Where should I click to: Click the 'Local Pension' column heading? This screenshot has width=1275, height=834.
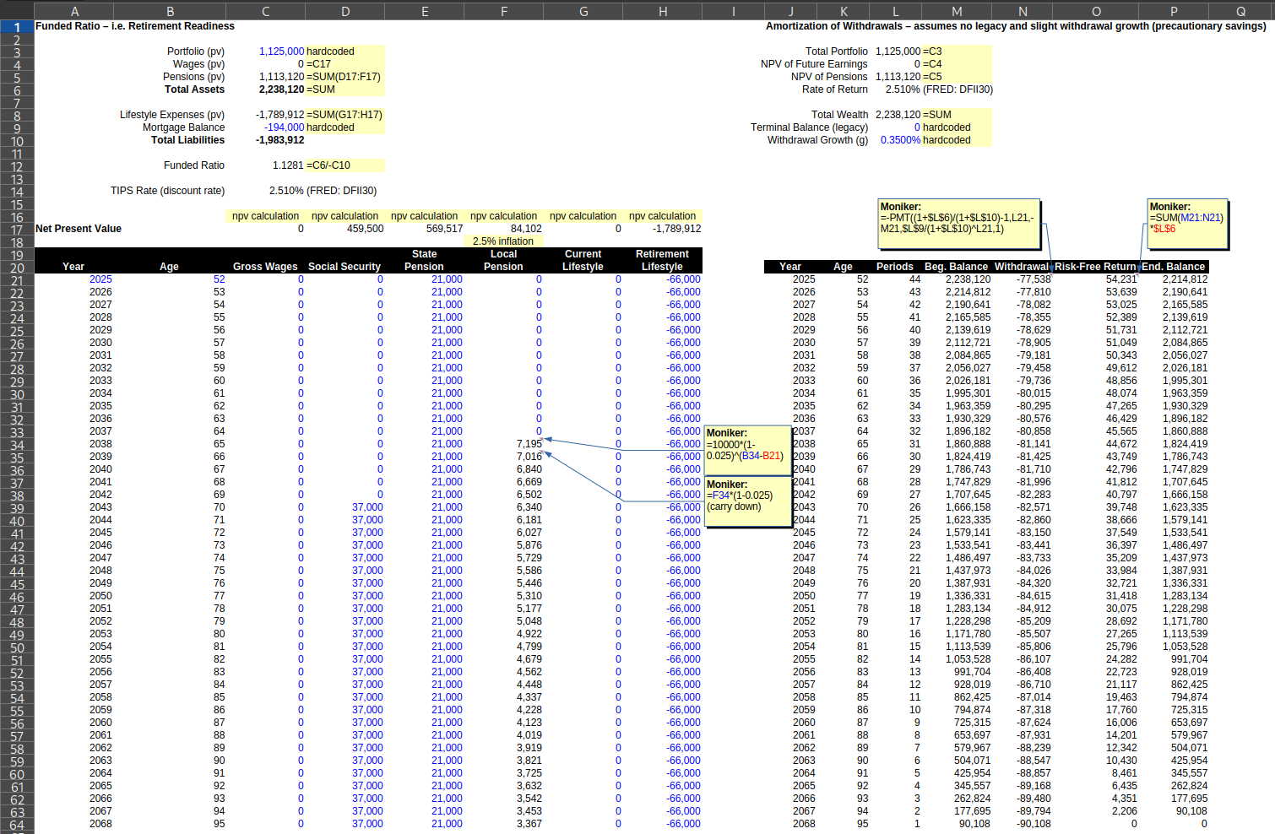(x=503, y=260)
